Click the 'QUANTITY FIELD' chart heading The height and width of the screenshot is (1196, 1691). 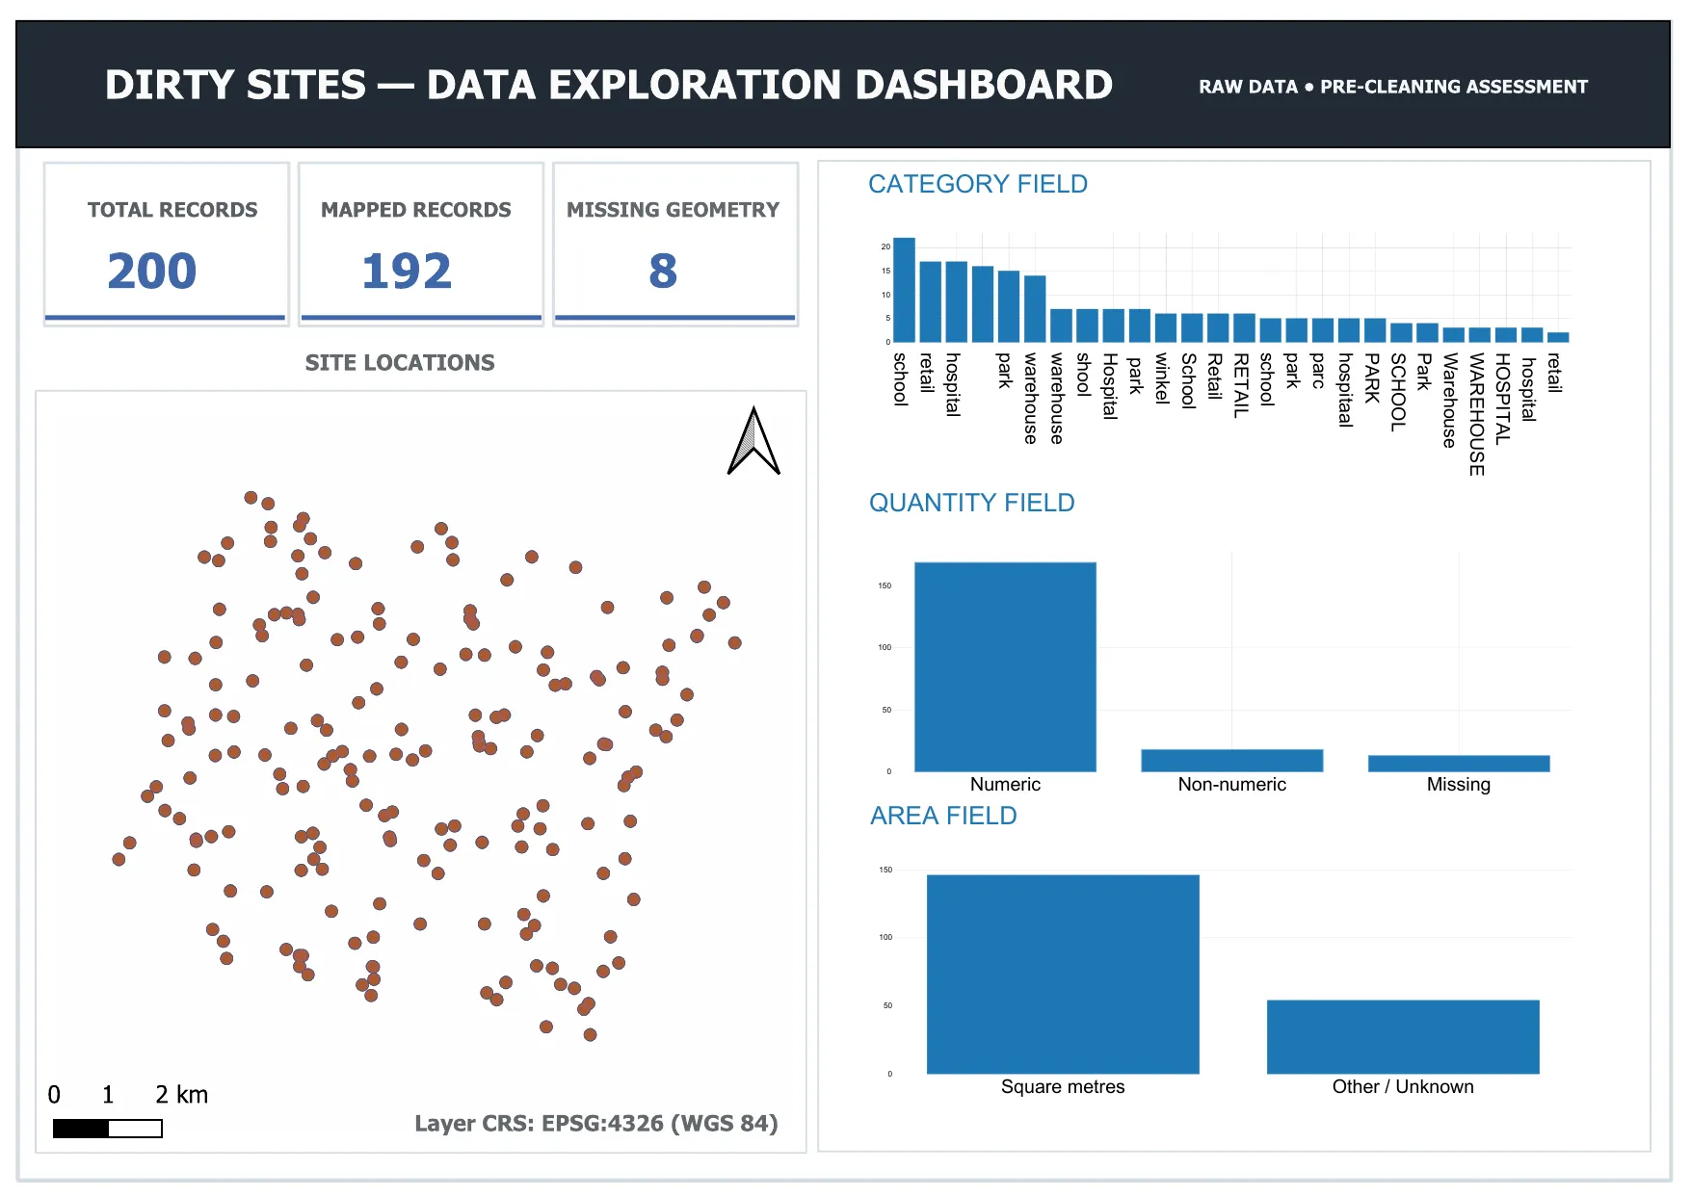971,503
